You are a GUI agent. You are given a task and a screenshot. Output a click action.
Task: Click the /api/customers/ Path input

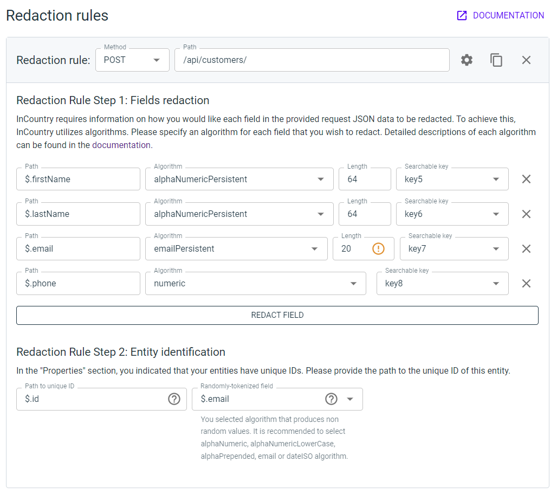point(312,60)
